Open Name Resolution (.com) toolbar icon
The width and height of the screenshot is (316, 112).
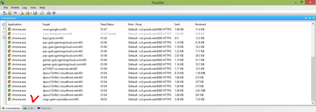point(15,13)
